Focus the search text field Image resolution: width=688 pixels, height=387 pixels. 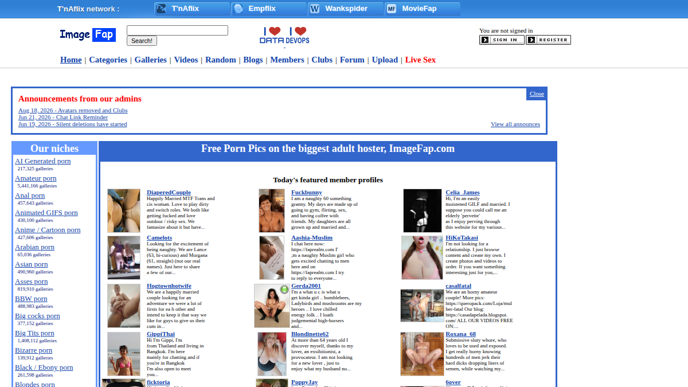[177, 30]
